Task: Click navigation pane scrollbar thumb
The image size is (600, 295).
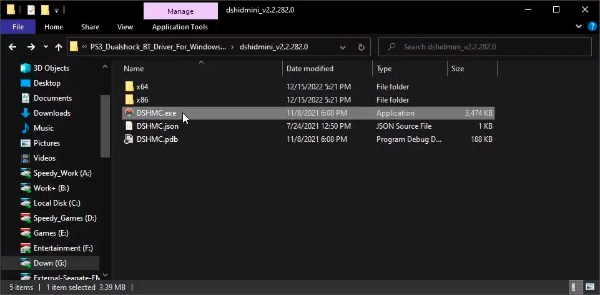Action: [106, 126]
